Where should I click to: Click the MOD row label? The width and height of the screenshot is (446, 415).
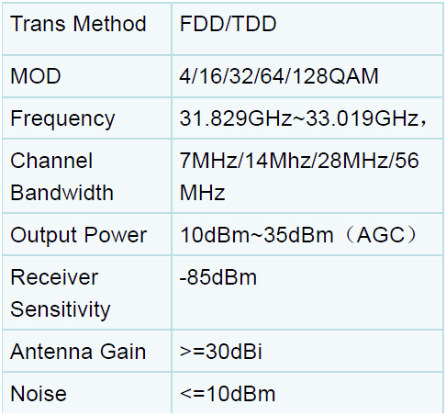click(36, 76)
